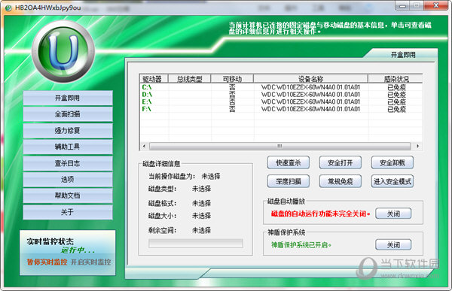
Task: Open 辅助工具 from the sidebar
Action: pyautogui.click(x=68, y=147)
